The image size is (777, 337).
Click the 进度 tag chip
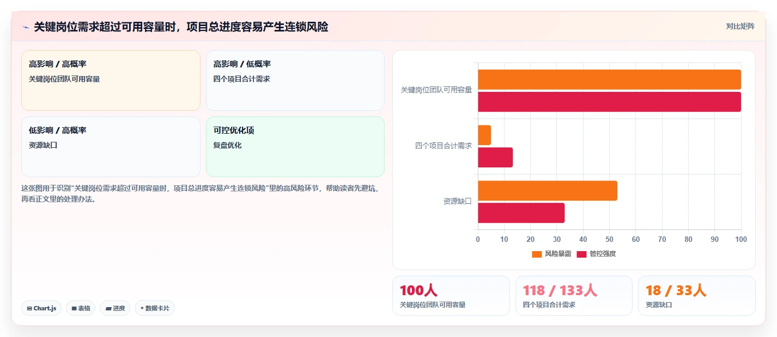[115, 308]
